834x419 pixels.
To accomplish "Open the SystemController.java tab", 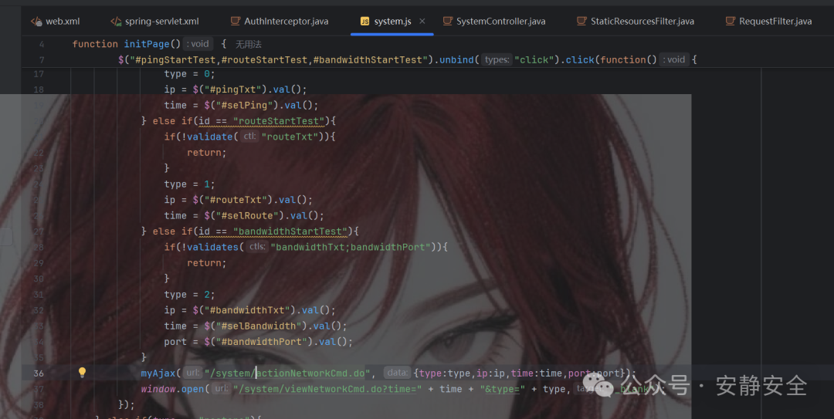I will click(x=494, y=22).
